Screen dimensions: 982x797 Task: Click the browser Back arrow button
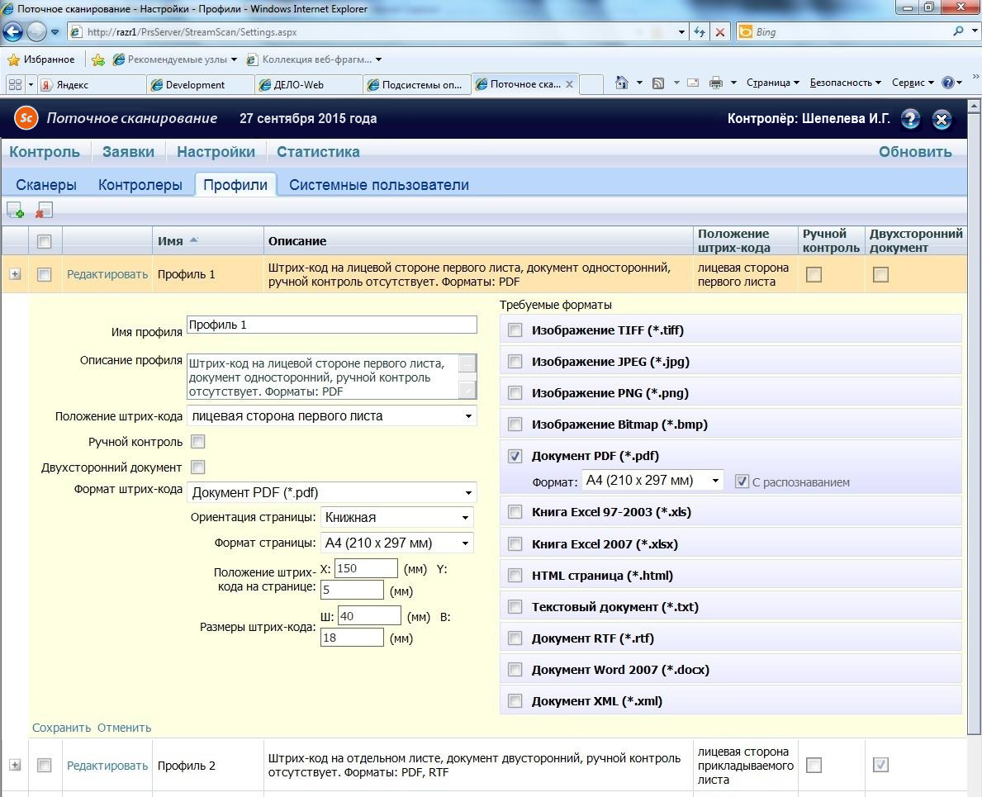pyautogui.click(x=12, y=32)
